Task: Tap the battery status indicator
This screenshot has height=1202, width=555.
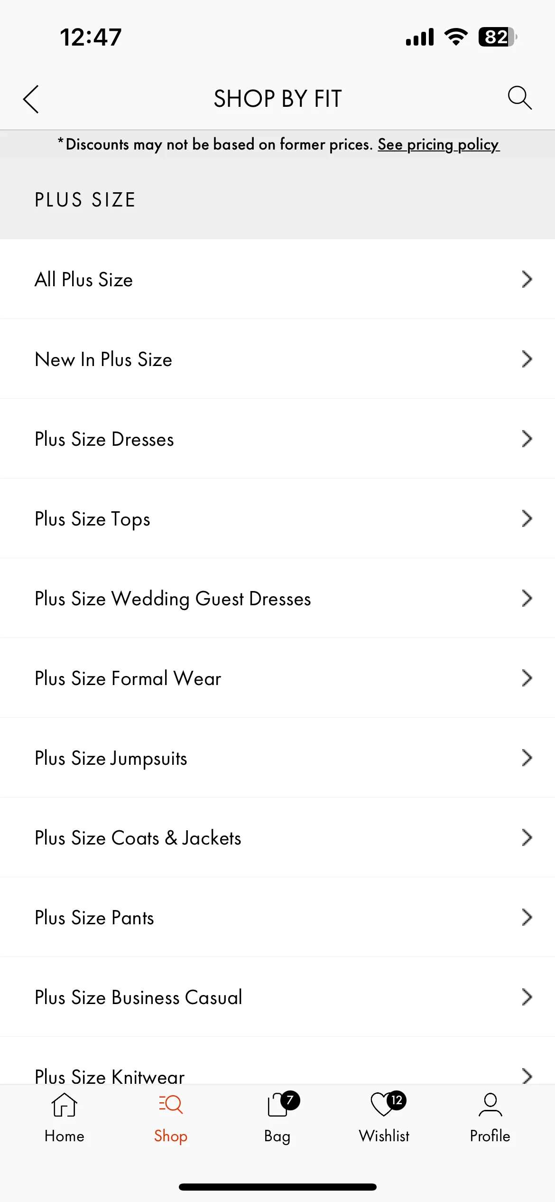Action: coord(498,37)
